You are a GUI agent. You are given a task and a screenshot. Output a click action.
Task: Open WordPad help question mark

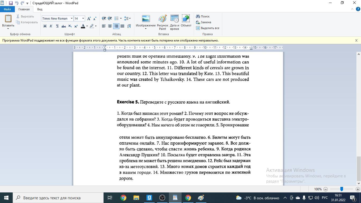pyautogui.click(x=358, y=9)
